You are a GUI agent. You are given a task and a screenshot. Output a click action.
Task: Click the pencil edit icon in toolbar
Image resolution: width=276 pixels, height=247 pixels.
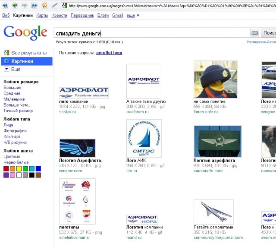[55, 5]
